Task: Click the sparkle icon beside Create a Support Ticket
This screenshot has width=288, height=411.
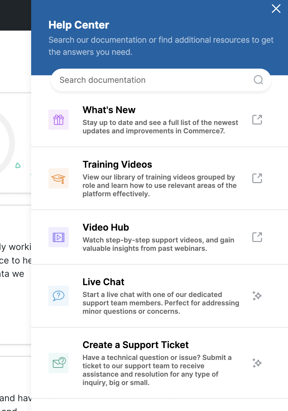Action: pyautogui.click(x=257, y=363)
